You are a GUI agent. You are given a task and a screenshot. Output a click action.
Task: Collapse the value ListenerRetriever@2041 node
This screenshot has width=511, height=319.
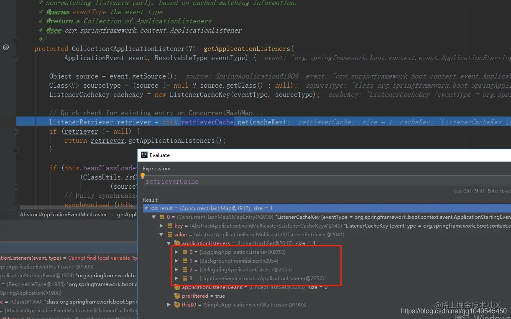click(x=161, y=235)
